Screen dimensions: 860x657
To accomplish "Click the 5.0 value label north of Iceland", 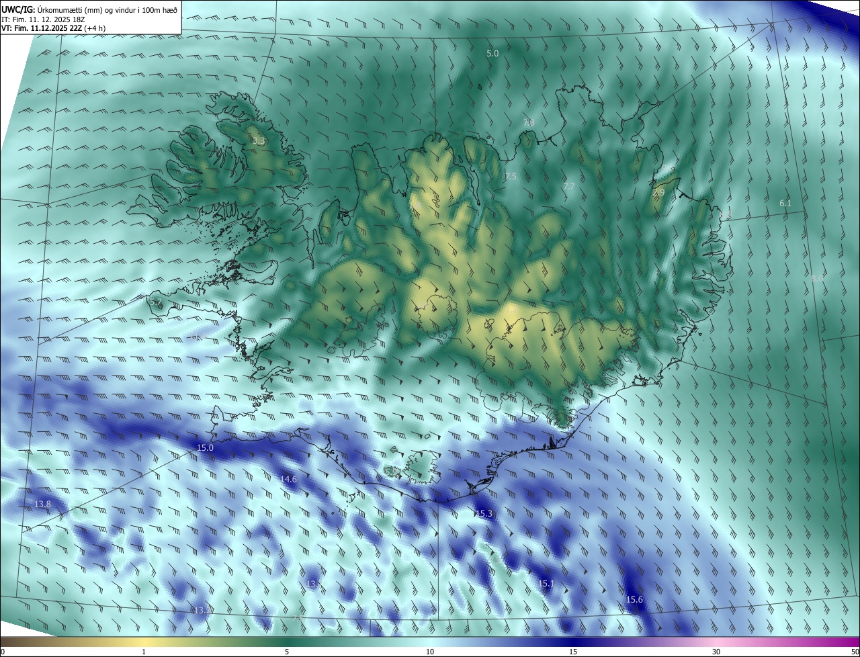I will pos(492,53).
